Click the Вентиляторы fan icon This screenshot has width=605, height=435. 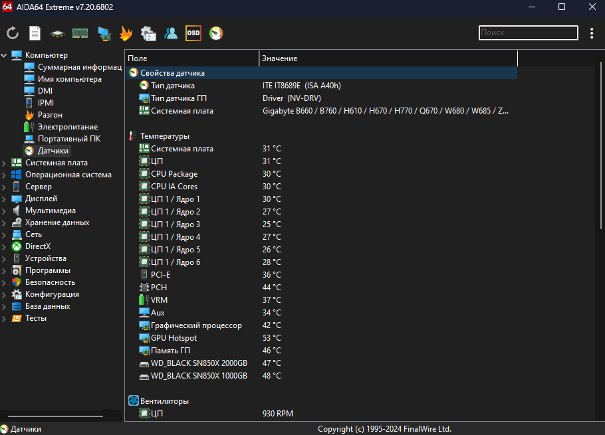[134, 400]
